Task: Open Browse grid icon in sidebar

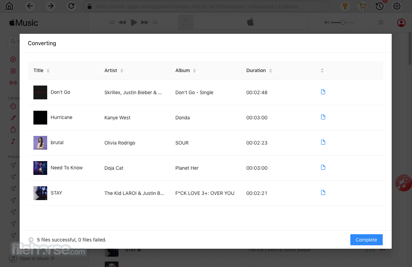Action: pyautogui.click(x=13, y=71)
